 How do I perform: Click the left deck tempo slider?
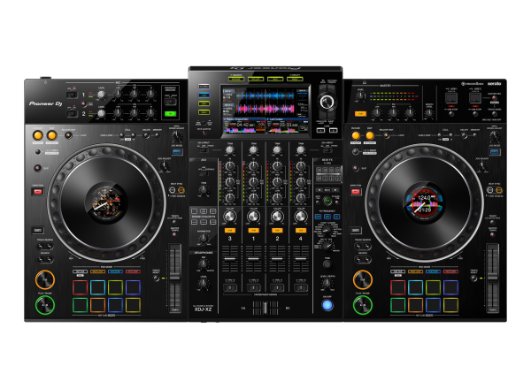coord(175,278)
